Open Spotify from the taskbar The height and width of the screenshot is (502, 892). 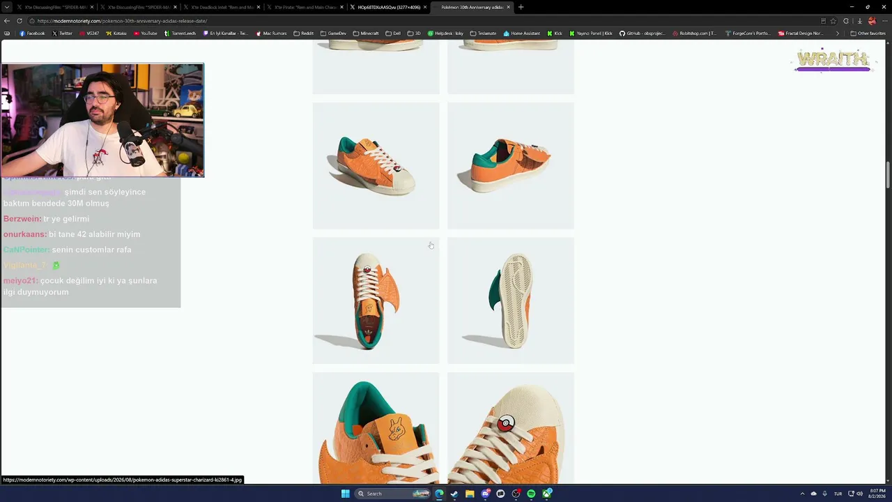[x=531, y=494]
